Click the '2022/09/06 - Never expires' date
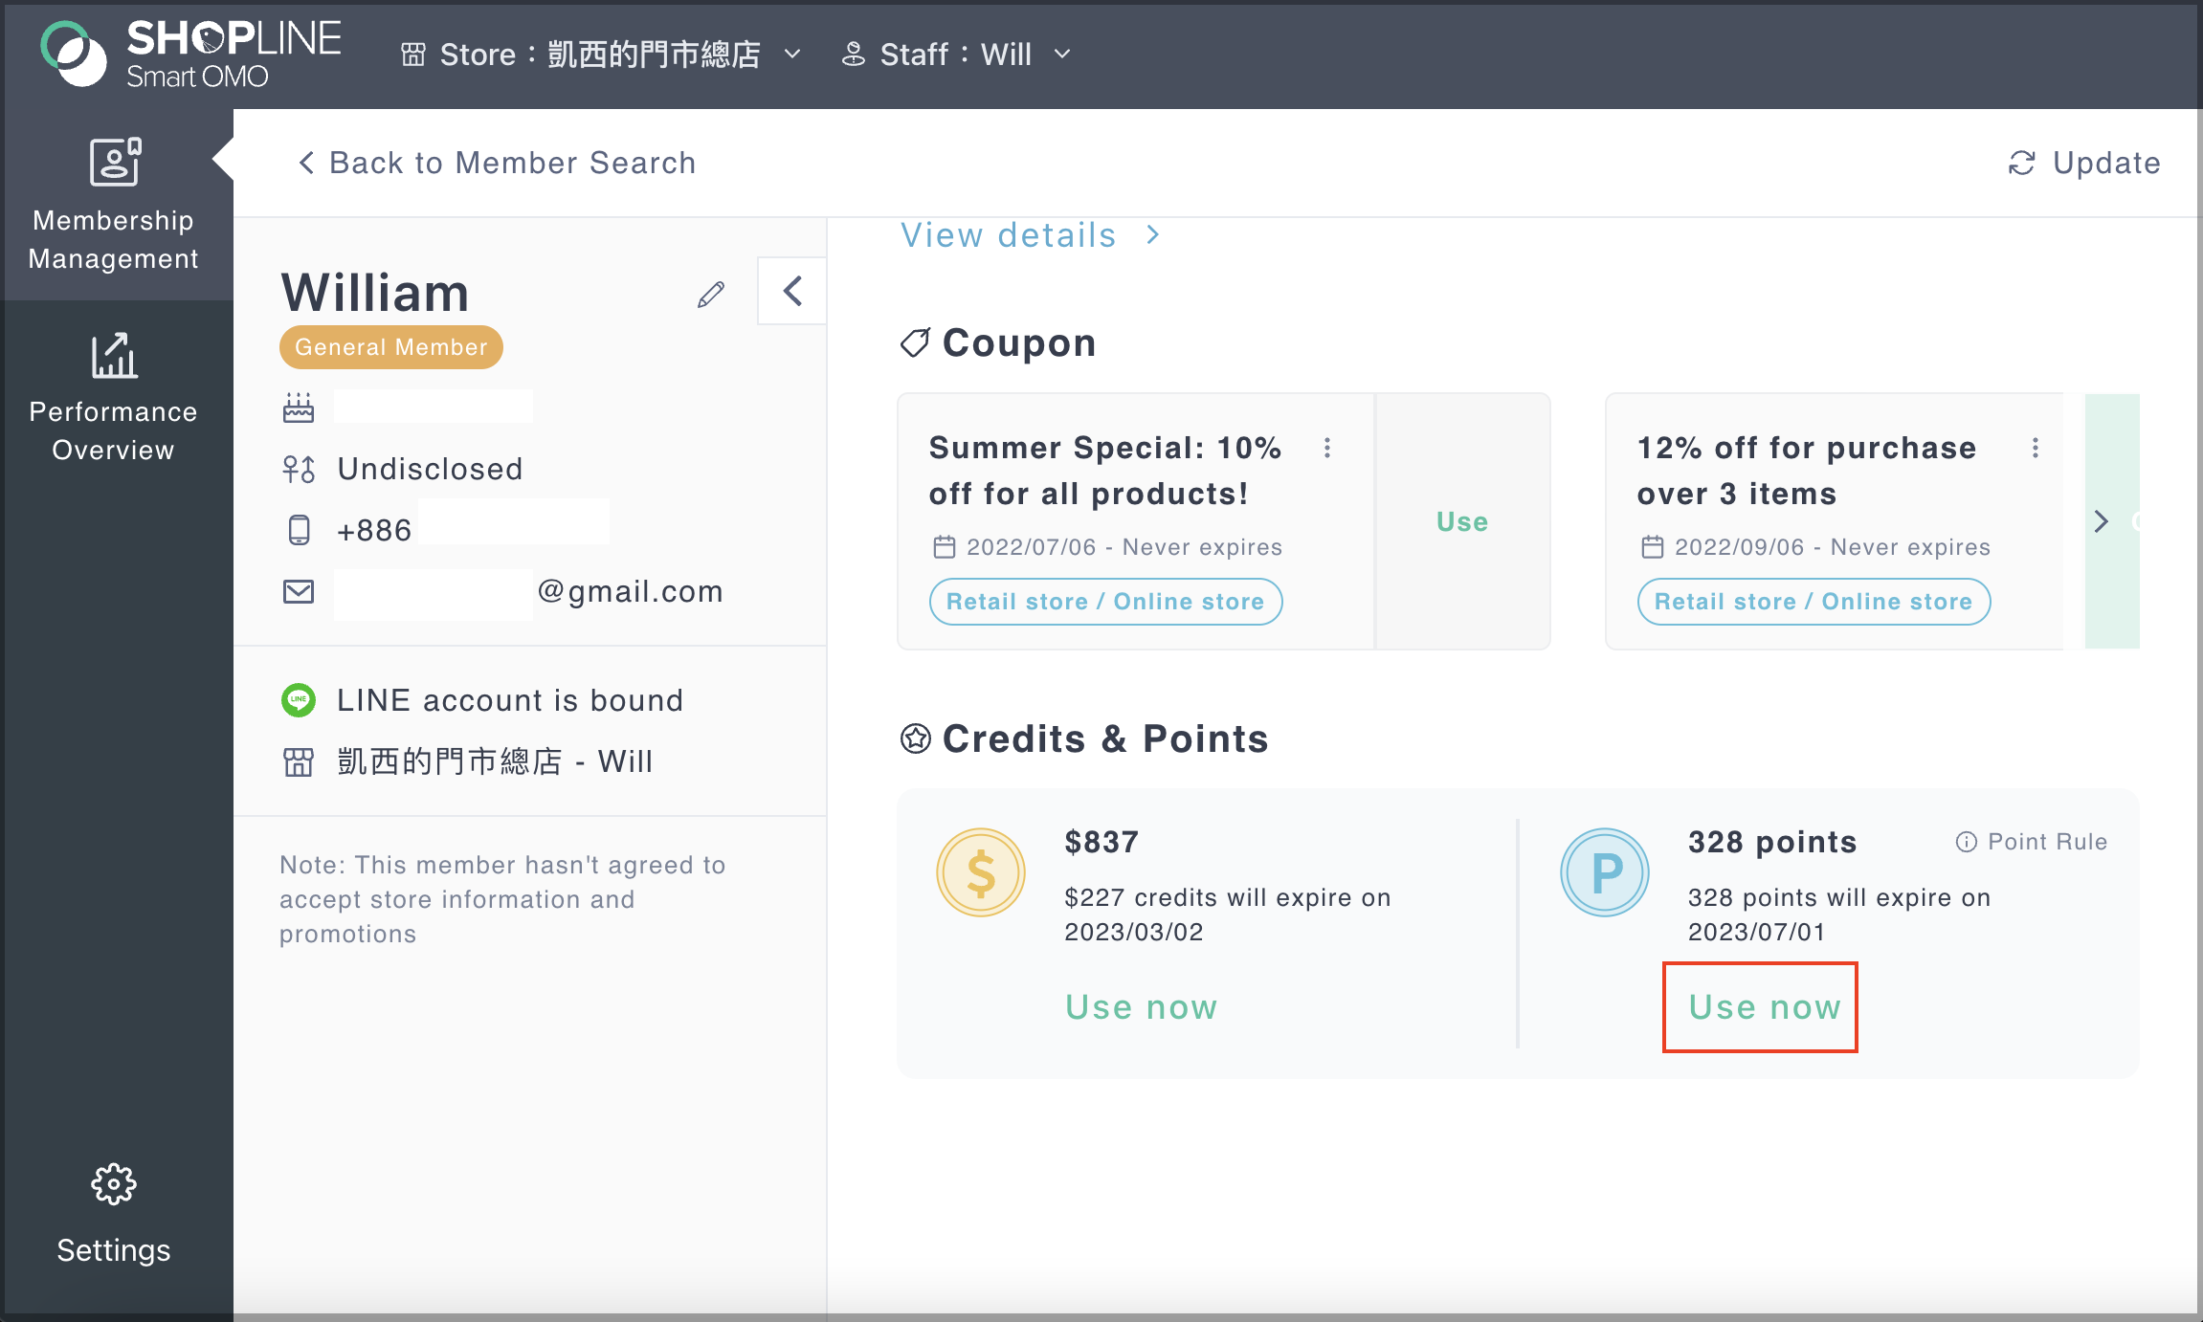The width and height of the screenshot is (2203, 1322). (1833, 547)
